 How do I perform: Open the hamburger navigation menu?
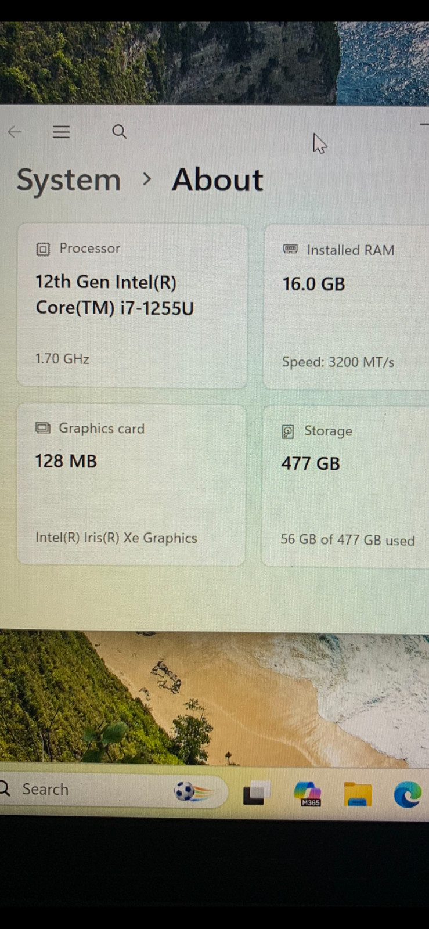(x=61, y=132)
